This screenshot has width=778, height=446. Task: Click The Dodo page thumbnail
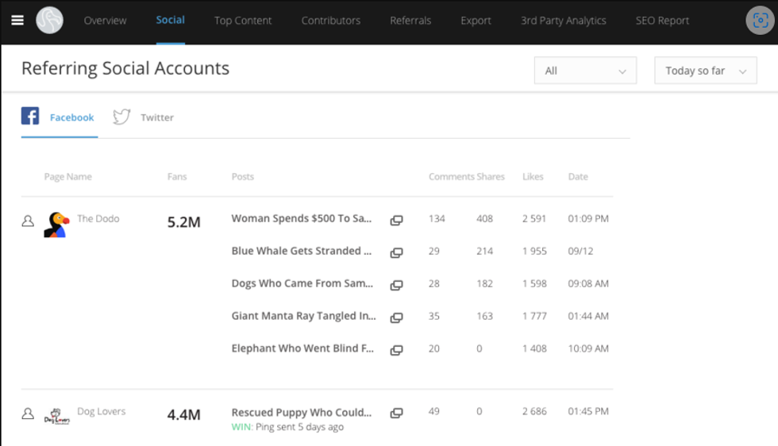56,225
